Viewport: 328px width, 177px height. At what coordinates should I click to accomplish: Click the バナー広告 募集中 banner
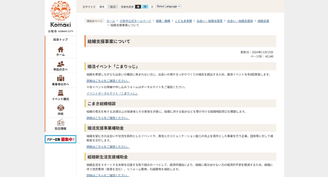pyautogui.click(x=60, y=139)
